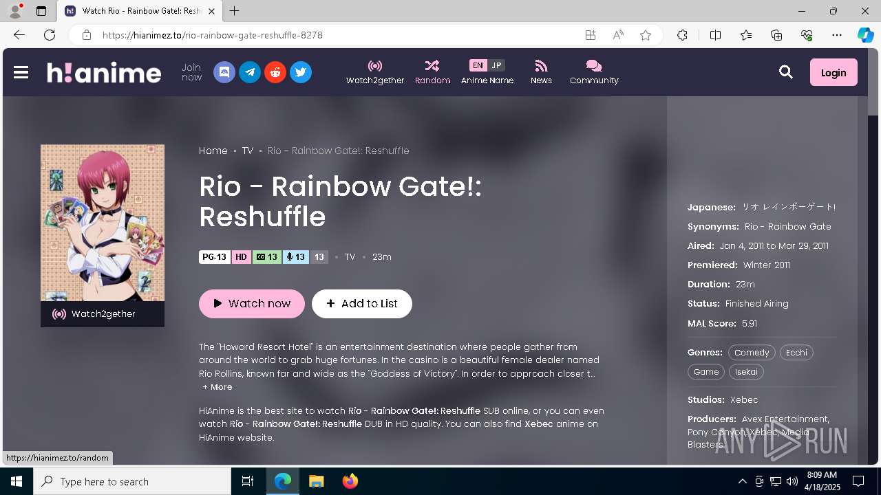Screen dimensions: 881x495
Task: Open the hamburger menu on HiAnime
Action: [x=21, y=72]
